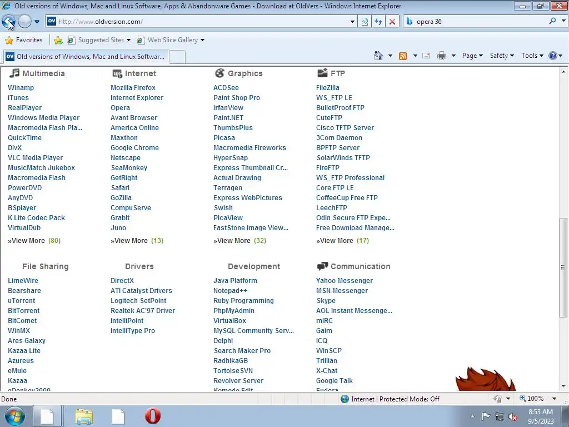The image size is (569, 427).
Task: Open the Tools menu
Action: [x=532, y=56]
